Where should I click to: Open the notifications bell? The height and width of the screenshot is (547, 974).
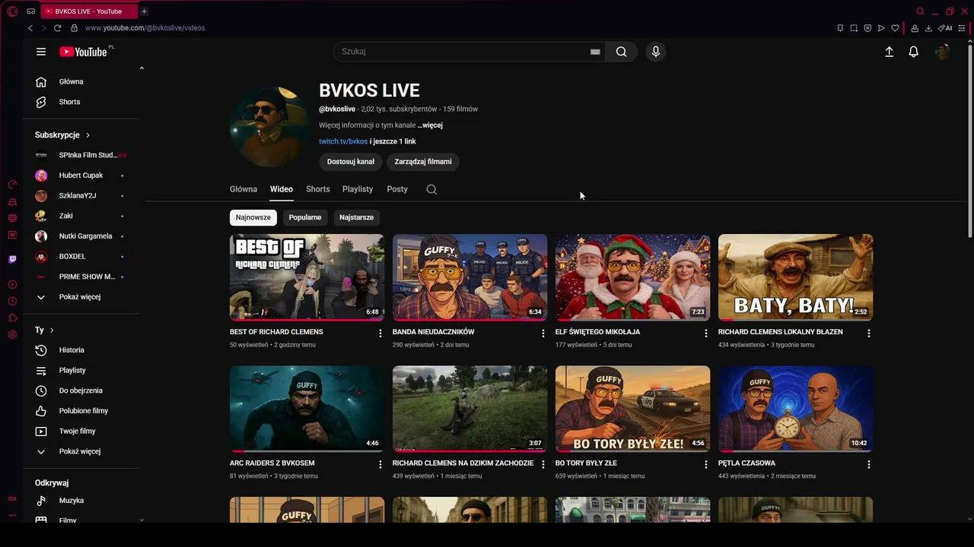tap(914, 52)
